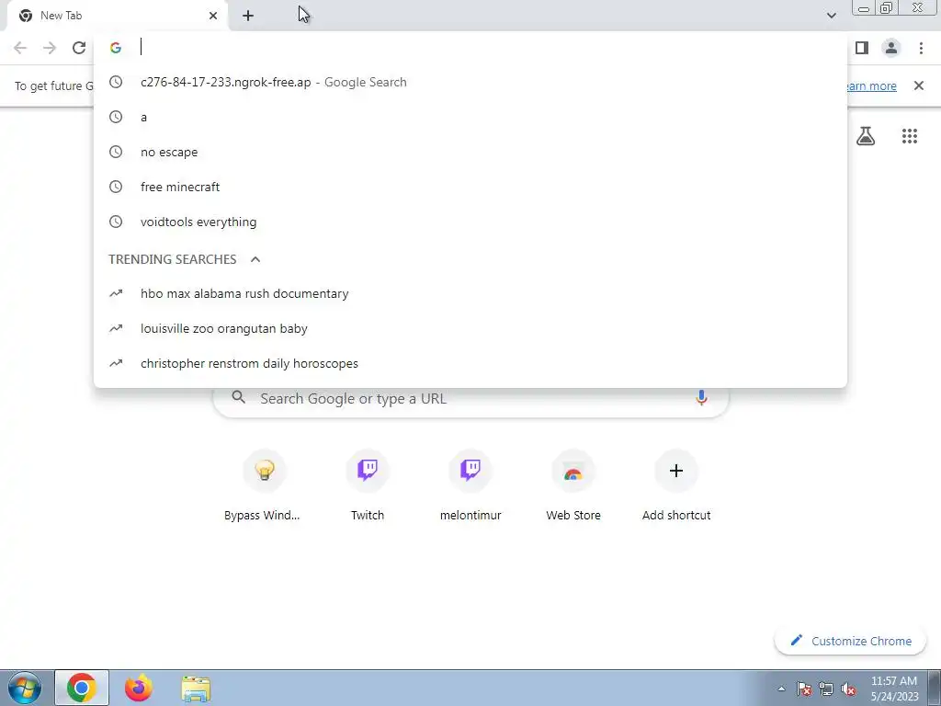Select the 'a' history suggestion

pos(470,117)
